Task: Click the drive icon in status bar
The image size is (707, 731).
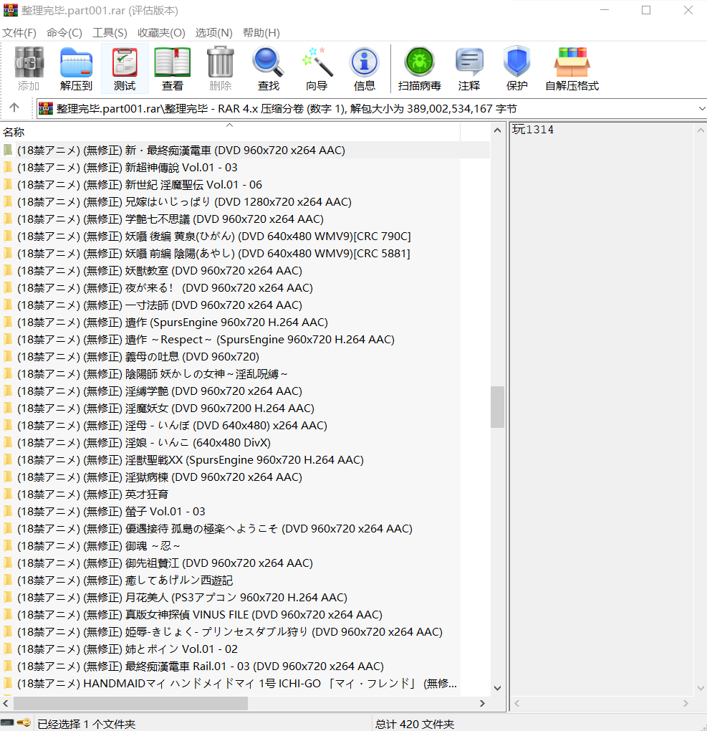Action: click(x=7, y=722)
